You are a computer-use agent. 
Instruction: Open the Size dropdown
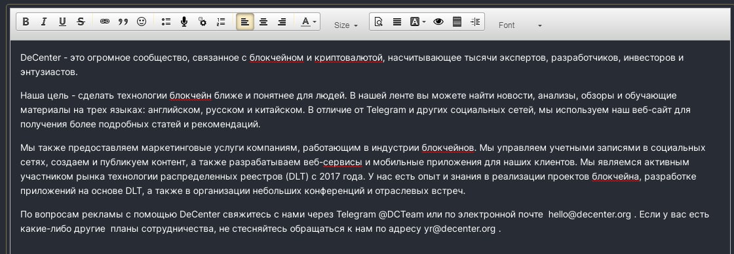click(346, 25)
